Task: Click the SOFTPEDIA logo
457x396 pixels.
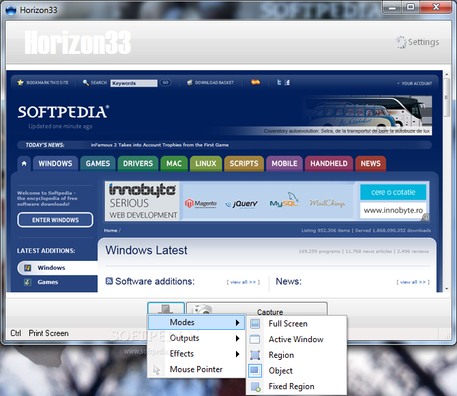Action: (63, 112)
